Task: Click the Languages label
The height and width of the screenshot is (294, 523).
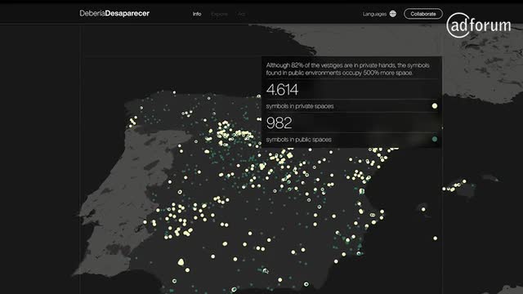Action: tap(374, 14)
